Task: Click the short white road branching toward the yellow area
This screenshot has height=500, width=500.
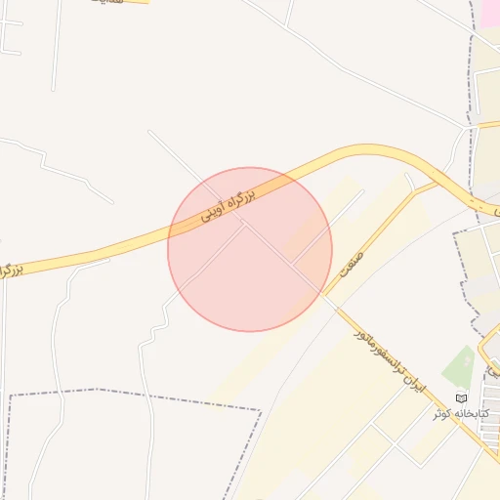Action: 327,228
